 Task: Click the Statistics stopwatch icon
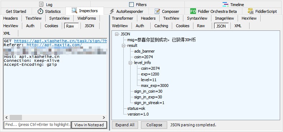pos(40,11)
